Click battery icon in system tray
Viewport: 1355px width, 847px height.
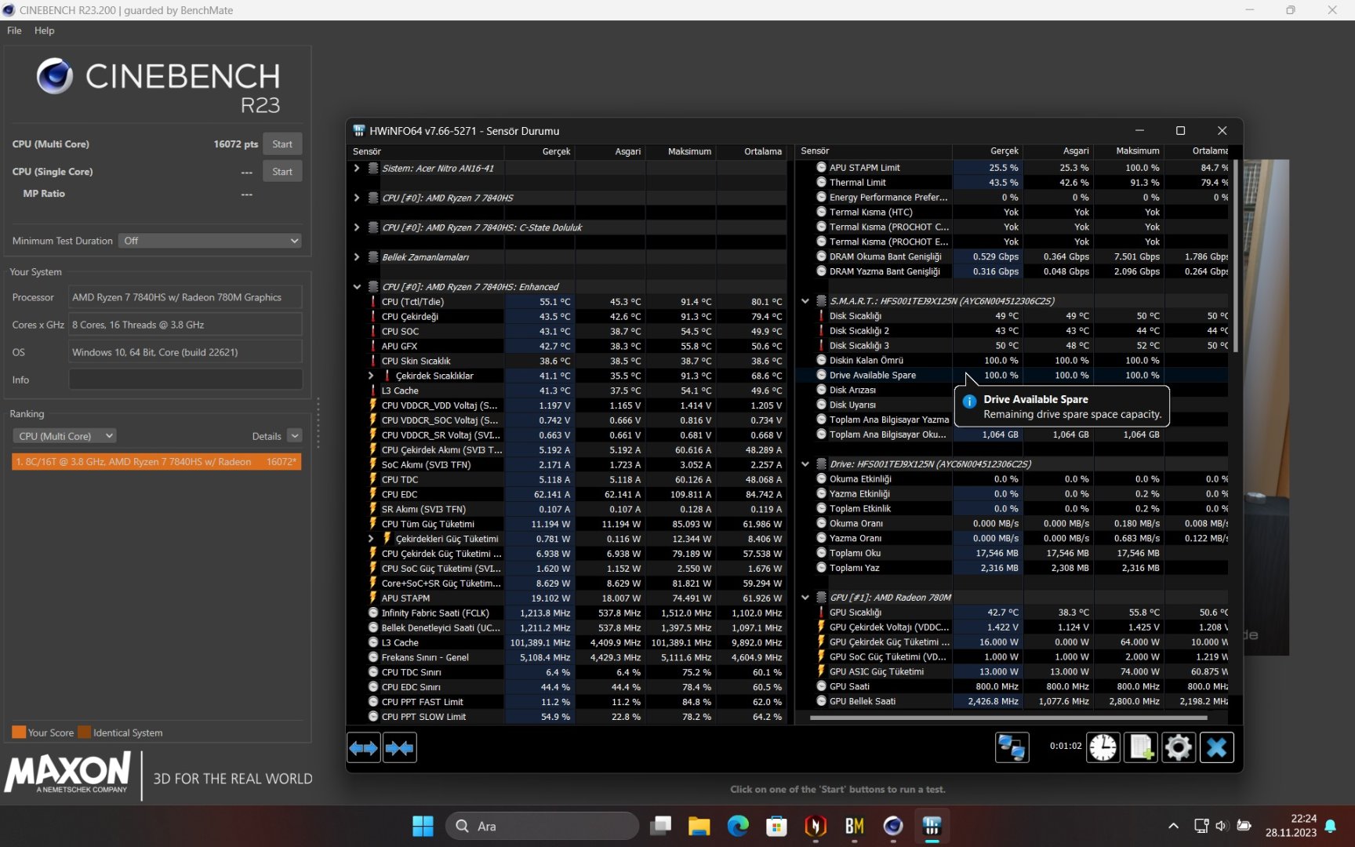click(x=1244, y=826)
